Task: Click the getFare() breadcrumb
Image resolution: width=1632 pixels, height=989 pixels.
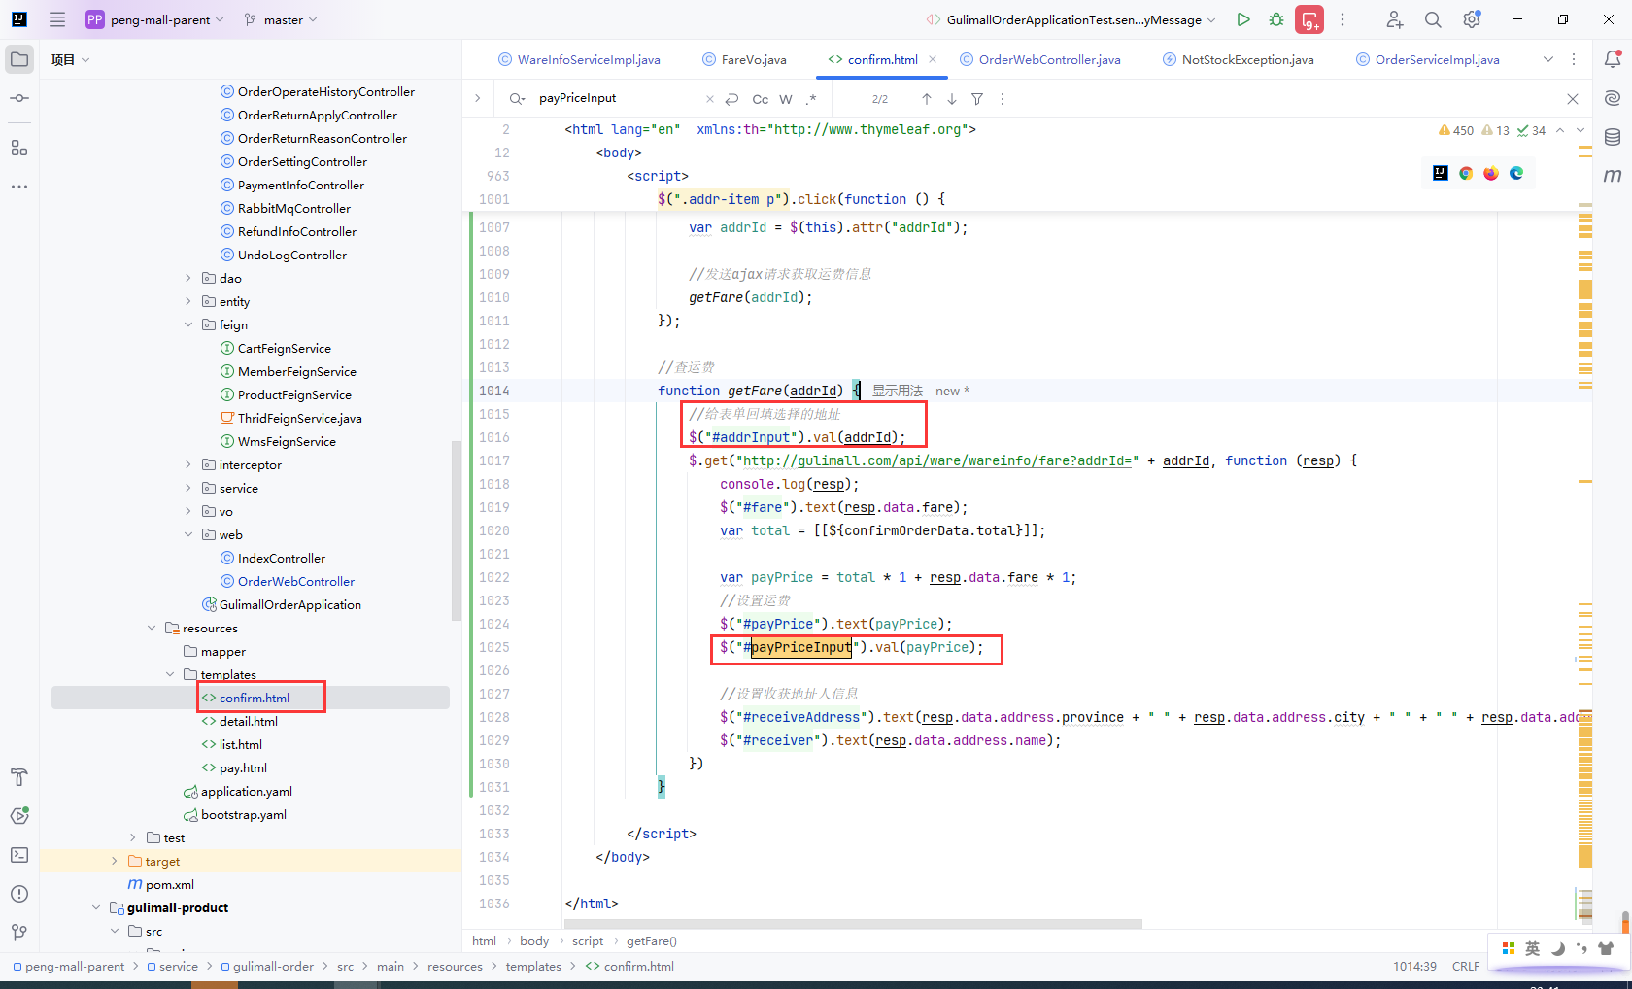Action: click(652, 940)
